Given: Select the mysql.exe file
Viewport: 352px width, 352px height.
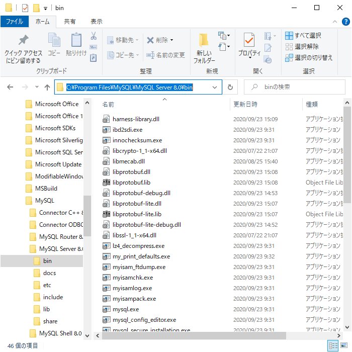Looking at the screenshot, I should 125,309.
